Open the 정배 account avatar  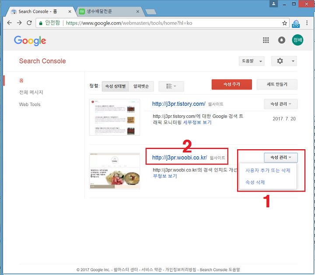point(297,40)
